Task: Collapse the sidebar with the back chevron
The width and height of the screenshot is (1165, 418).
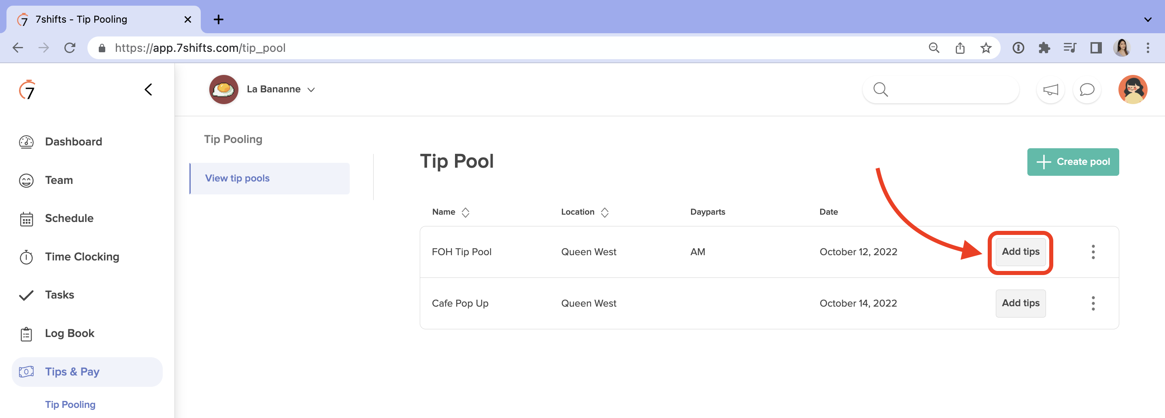Action: point(148,89)
